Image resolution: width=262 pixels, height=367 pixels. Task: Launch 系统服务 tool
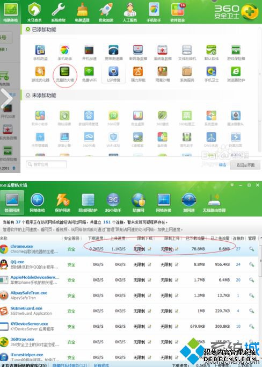click(187, 74)
